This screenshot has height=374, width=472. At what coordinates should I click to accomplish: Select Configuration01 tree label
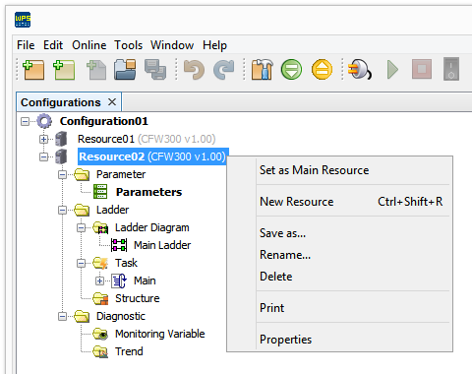(x=104, y=121)
